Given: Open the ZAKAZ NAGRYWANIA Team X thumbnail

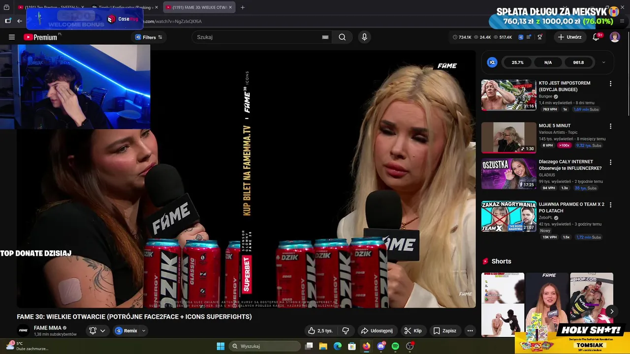Looking at the screenshot, I should tap(508, 216).
